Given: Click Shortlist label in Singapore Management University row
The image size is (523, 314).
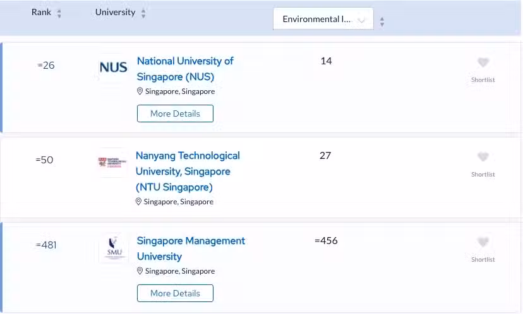Looking at the screenshot, I should (483, 259).
